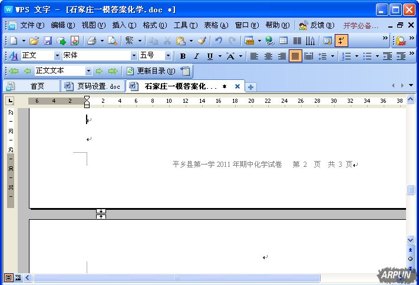Open the font name dropdown showing 宋体
This screenshot has width=419, height=285.
pyautogui.click(x=132, y=56)
